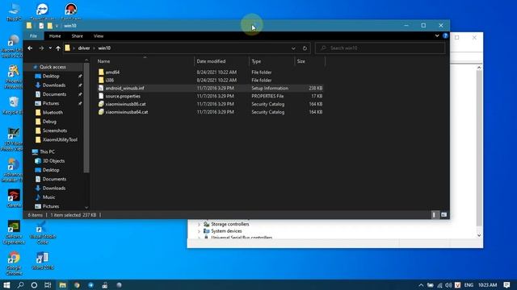This screenshot has width=517, height=290.
Task: Open Music in sidebar
Action: coord(48,197)
